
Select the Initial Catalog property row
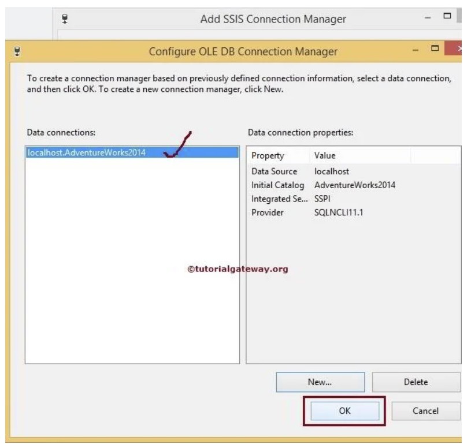(x=354, y=185)
